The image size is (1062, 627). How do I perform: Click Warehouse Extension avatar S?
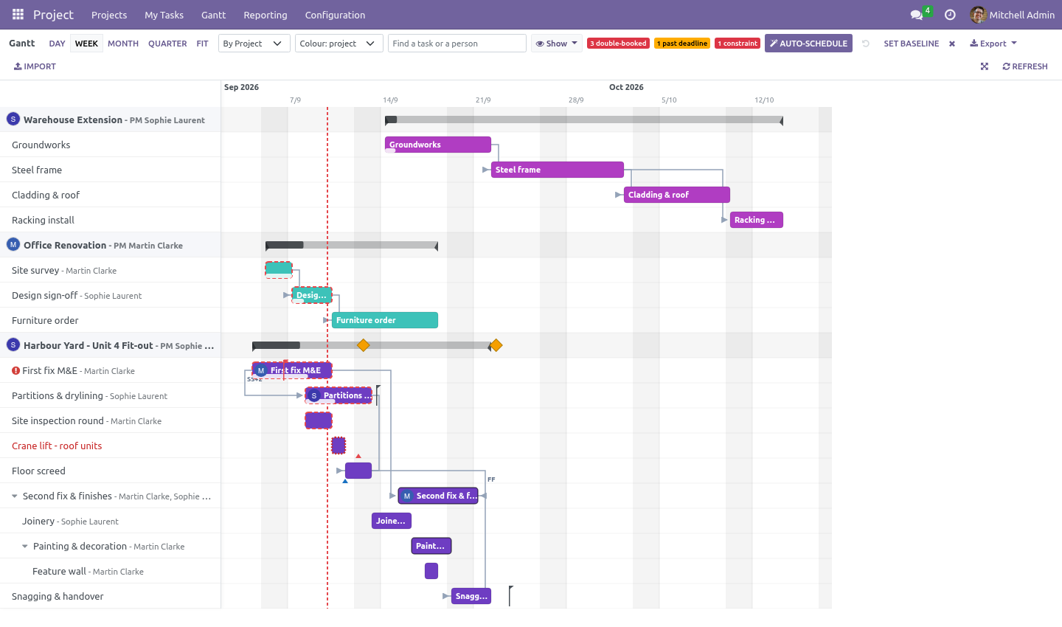13,119
